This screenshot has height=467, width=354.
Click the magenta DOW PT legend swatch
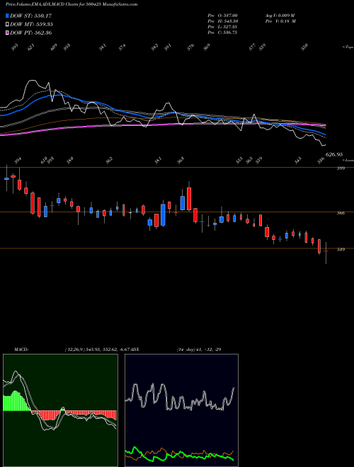pyautogui.click(x=7, y=33)
